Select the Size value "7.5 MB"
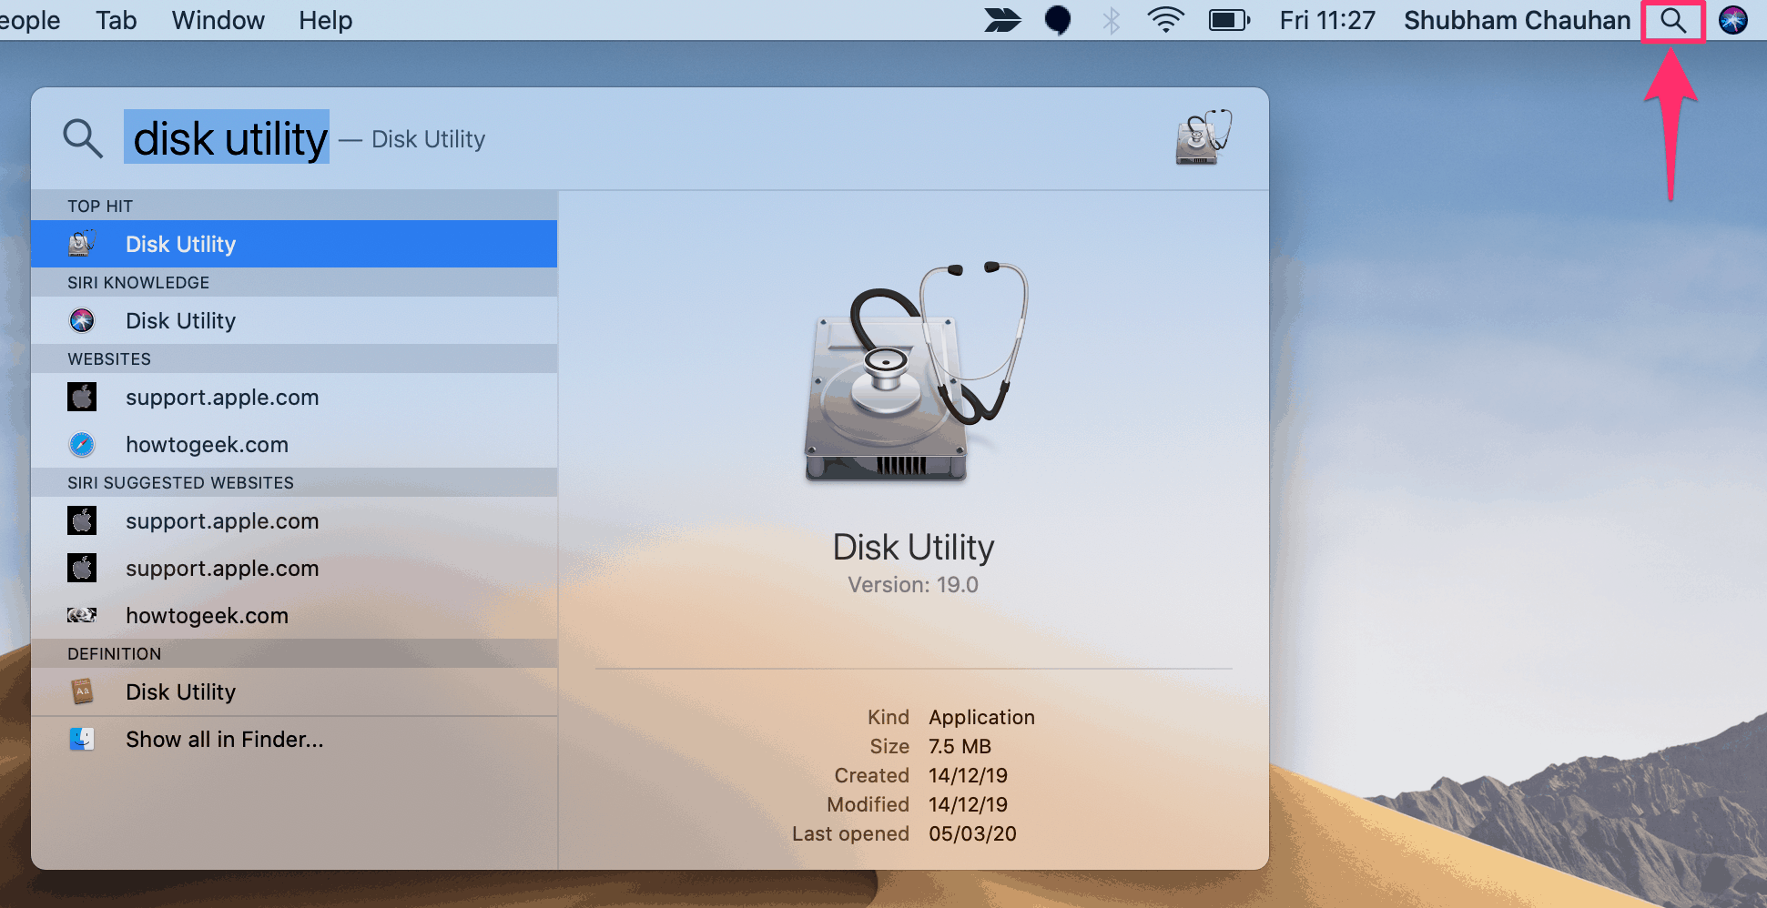The width and height of the screenshot is (1767, 908). pyautogui.click(x=960, y=746)
